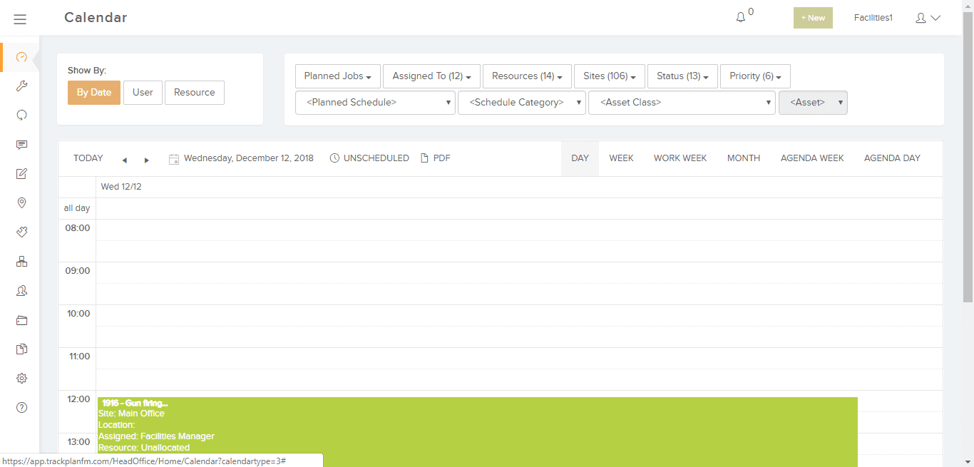Open the wrench jobs sidebar icon

[x=21, y=86]
